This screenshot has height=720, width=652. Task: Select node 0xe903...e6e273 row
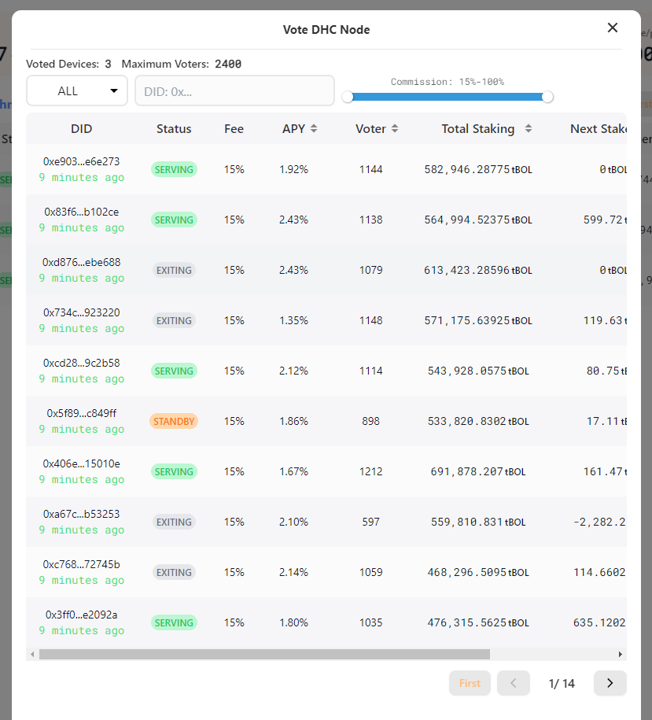click(82, 161)
